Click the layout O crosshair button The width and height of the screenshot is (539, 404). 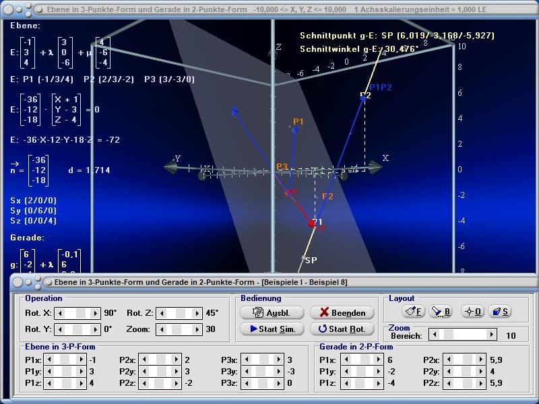pyautogui.click(x=473, y=312)
